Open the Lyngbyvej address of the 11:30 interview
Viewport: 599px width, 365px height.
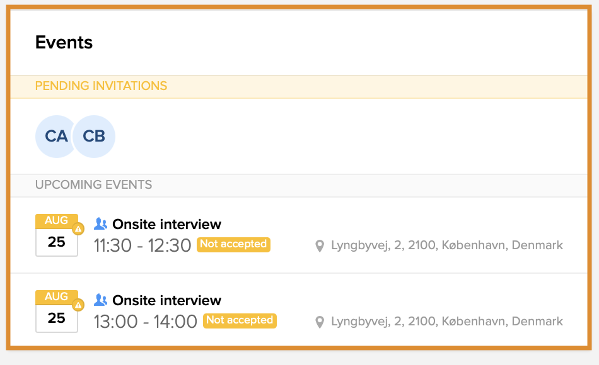(x=446, y=245)
